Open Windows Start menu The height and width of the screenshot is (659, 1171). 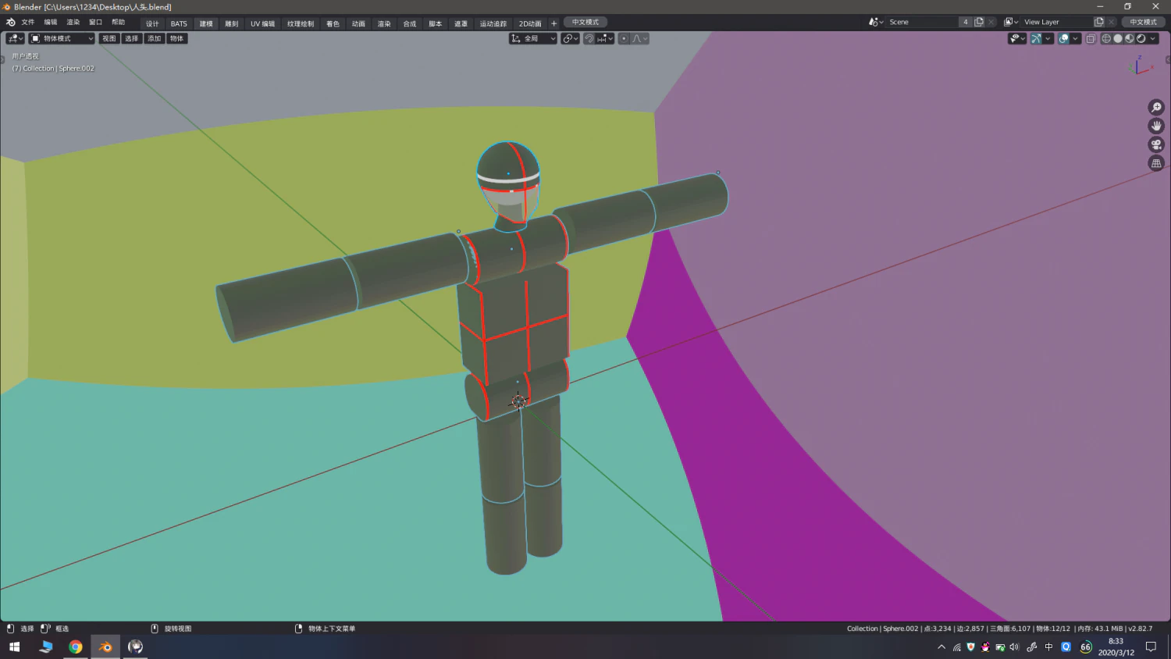14,647
